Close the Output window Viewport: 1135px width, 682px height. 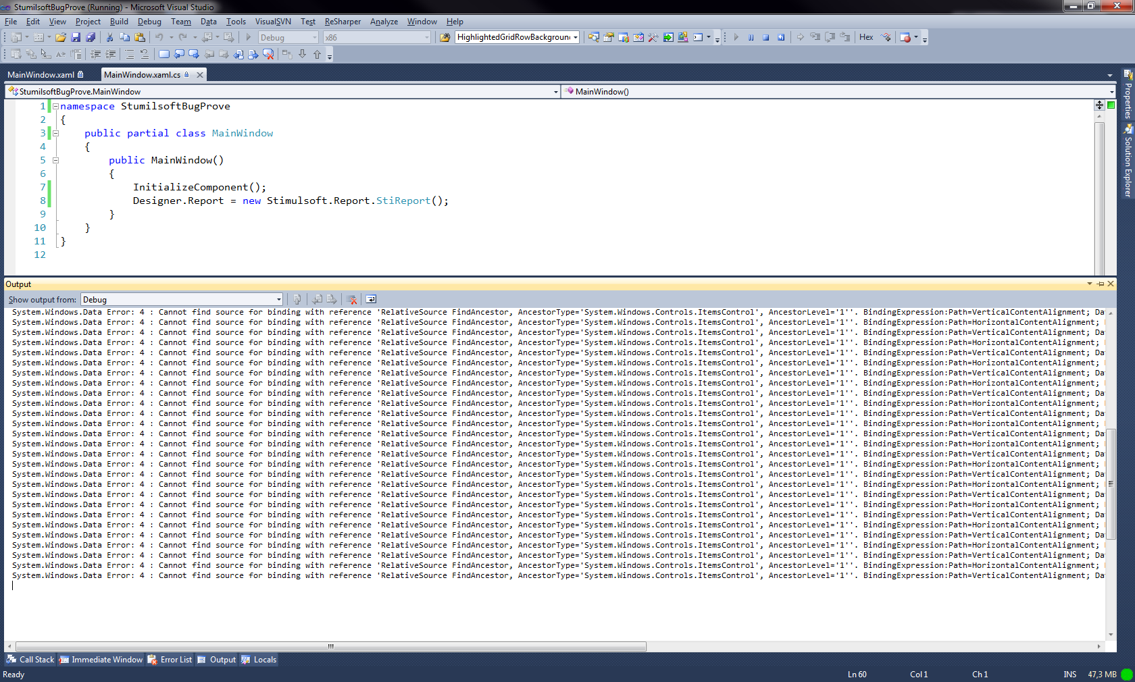(x=1111, y=284)
